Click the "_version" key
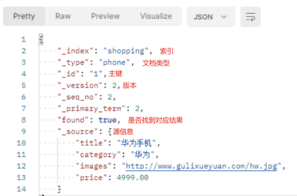 pyautogui.click(x=79, y=85)
